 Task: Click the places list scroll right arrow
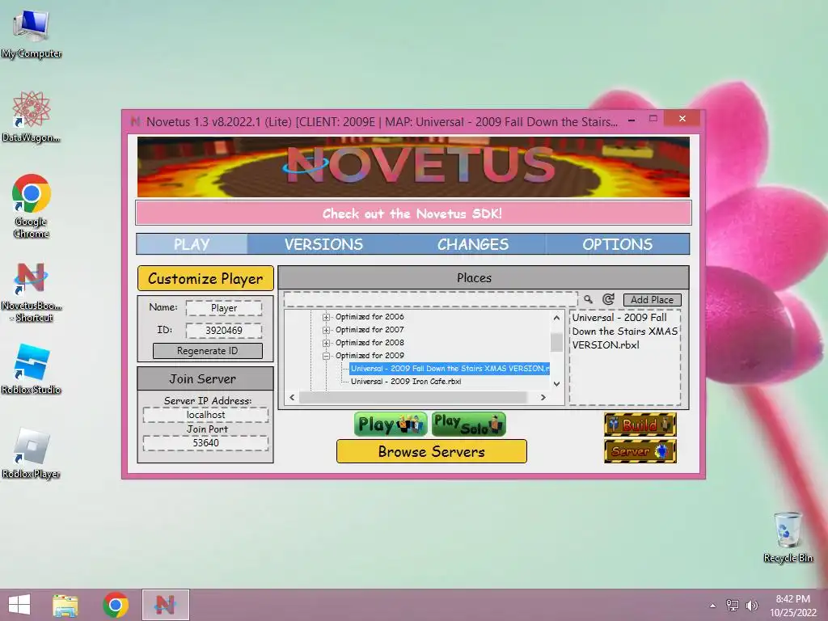coord(543,397)
